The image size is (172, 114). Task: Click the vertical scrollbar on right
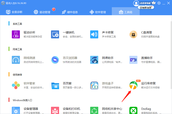171,55
